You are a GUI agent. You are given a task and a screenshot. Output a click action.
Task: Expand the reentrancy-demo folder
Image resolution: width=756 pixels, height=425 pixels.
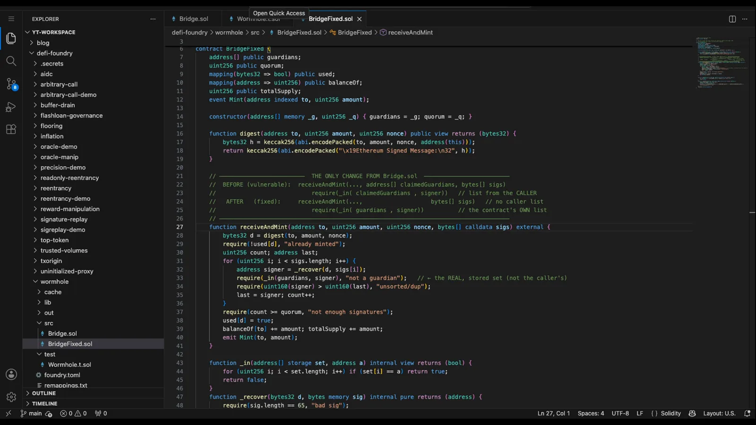pos(65,198)
